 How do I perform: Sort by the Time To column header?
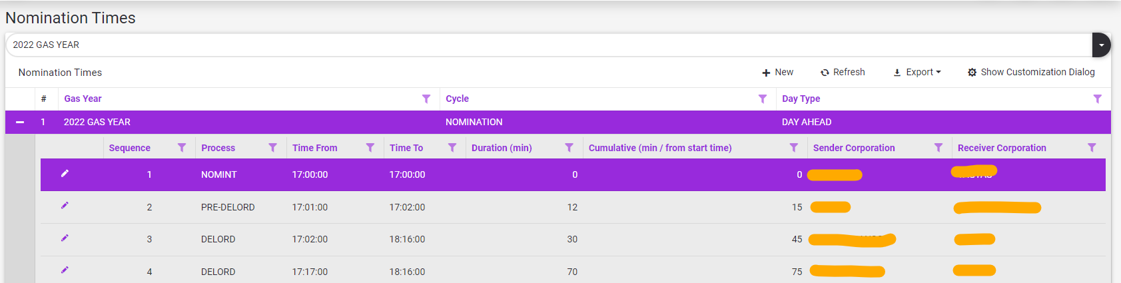point(406,148)
